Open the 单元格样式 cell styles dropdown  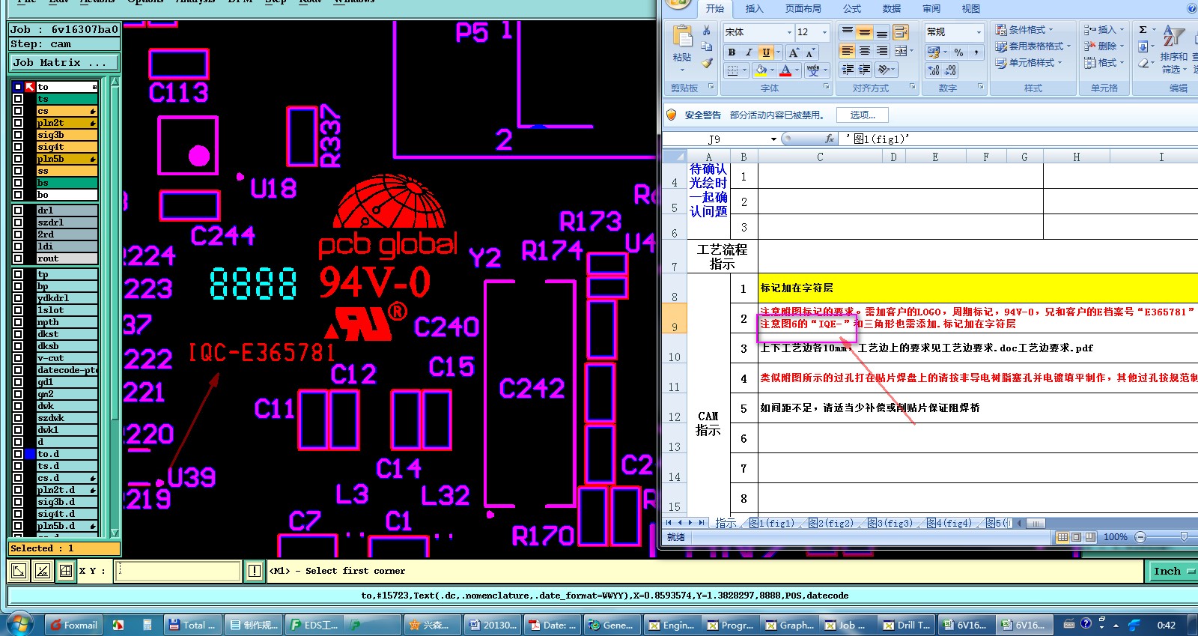(1029, 63)
